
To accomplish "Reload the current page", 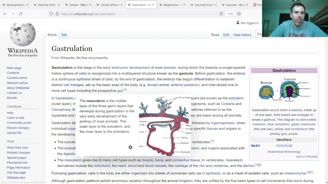I will click(x=20, y=14).
